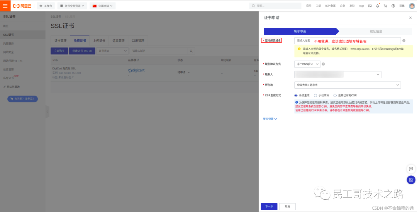Switch to the CSR管理 tab
The image size is (417, 212).
pyautogui.click(x=138, y=40)
